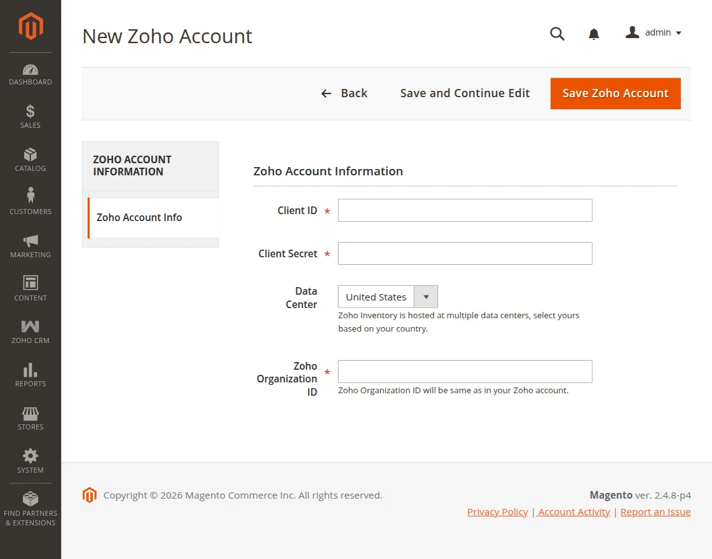Open the Report an Issue link

click(x=655, y=512)
